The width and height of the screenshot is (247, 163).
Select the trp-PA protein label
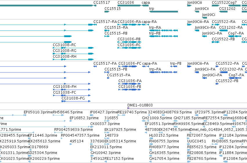pos(155,70)
